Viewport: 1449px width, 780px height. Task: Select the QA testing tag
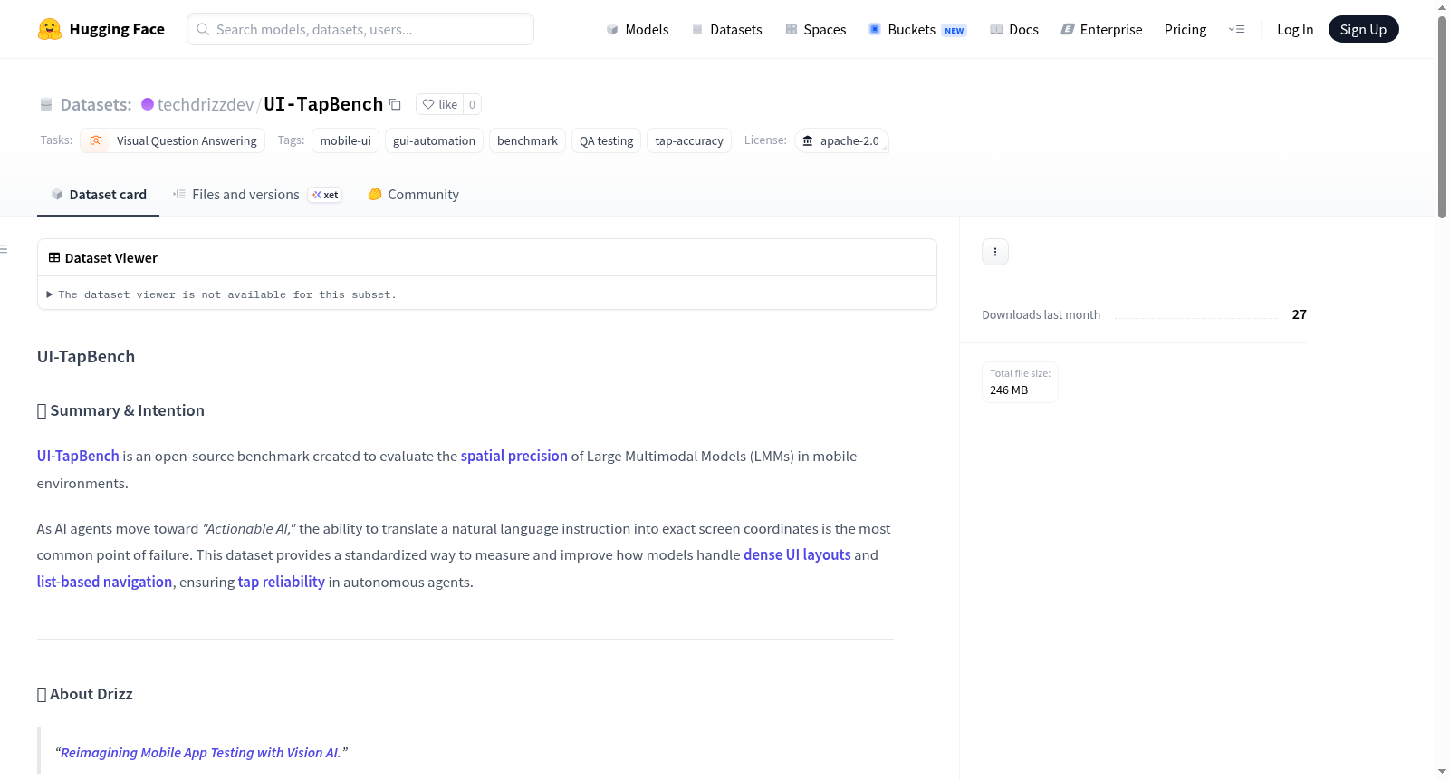pyautogui.click(x=606, y=140)
